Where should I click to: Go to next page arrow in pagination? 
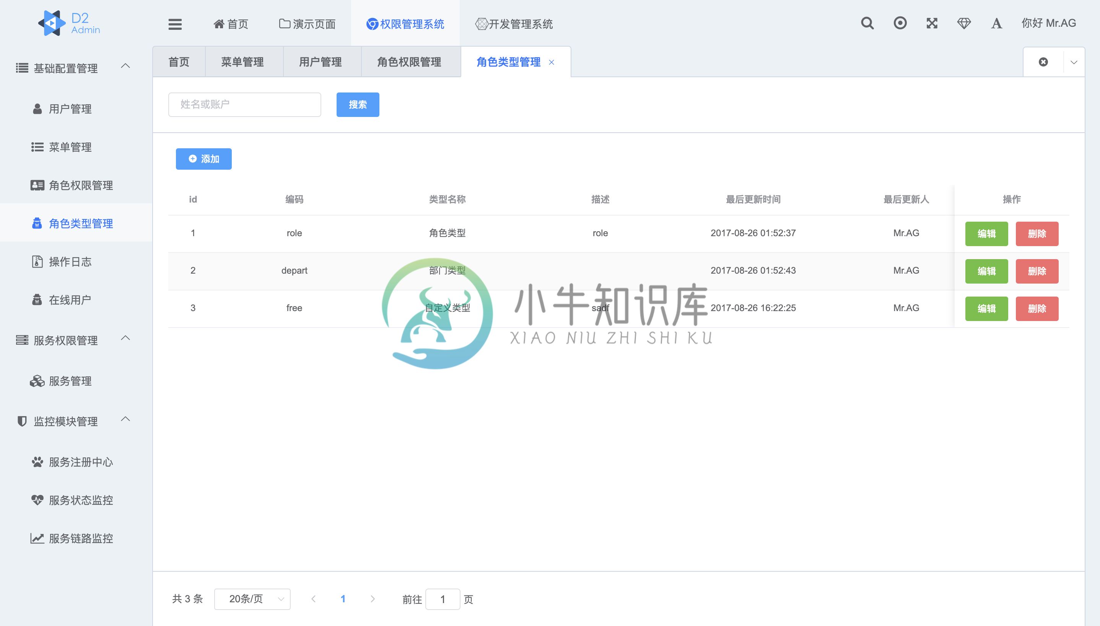pyautogui.click(x=373, y=599)
